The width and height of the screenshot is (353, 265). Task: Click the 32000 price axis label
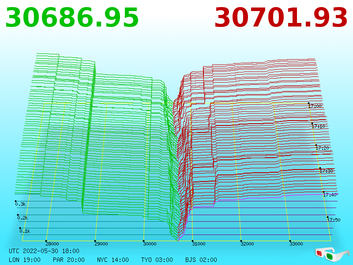(247, 244)
